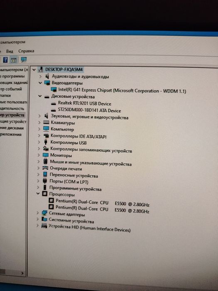Click the Аудиовходы speaker icon
The width and height of the screenshot is (218, 291).
click(47, 76)
